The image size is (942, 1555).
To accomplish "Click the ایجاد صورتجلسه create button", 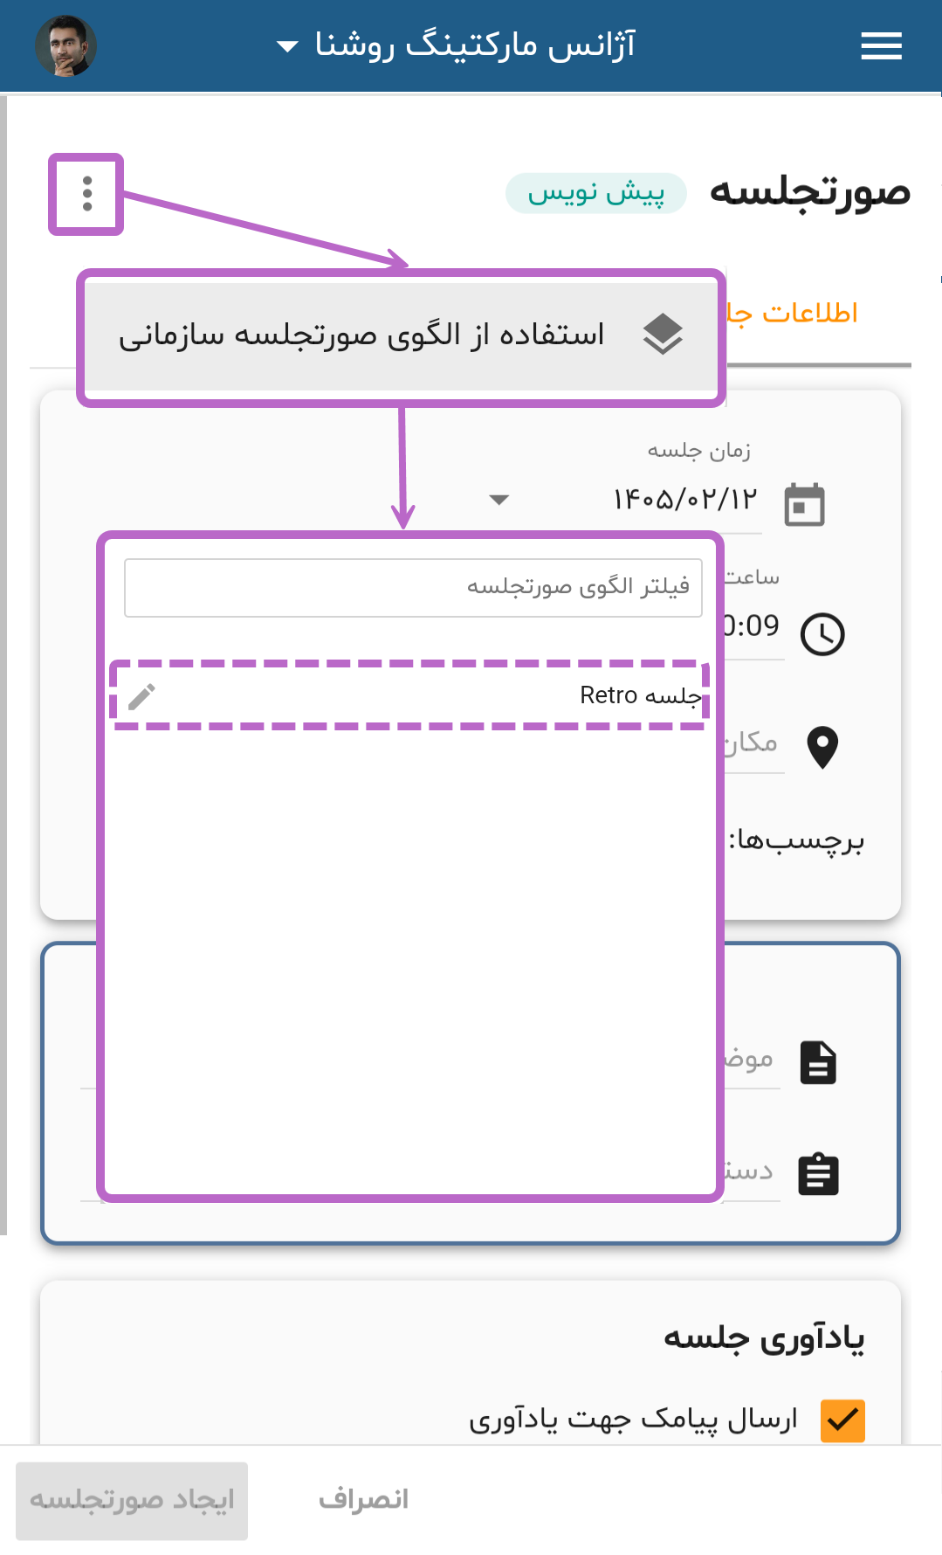I will click(132, 1500).
